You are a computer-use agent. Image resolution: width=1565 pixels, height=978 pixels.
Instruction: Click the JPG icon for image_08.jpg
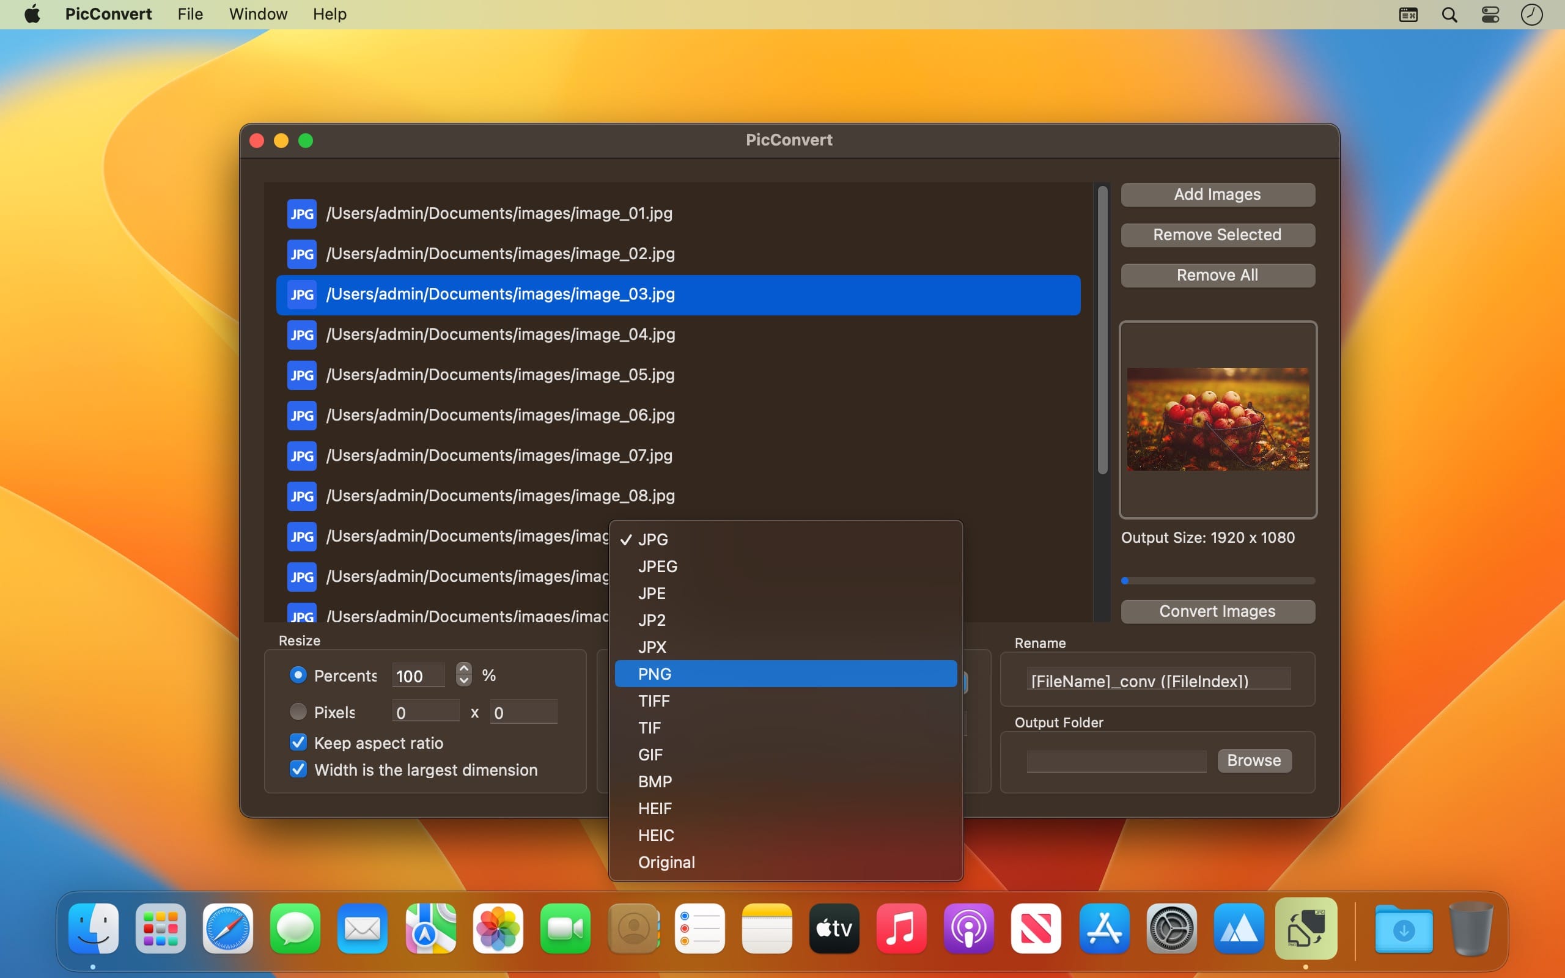[x=301, y=496]
